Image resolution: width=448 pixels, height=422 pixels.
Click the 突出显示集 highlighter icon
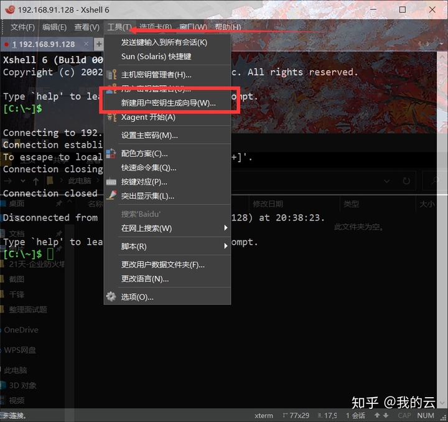click(111, 195)
